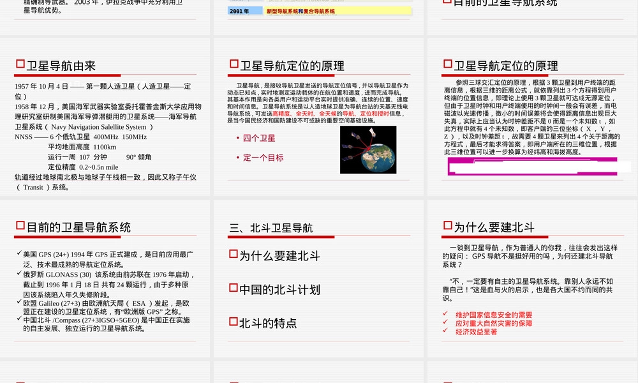Click the NNSS —— 6 个低轨卫星 line
Screen dimensions: 638x383
[x=80, y=137]
